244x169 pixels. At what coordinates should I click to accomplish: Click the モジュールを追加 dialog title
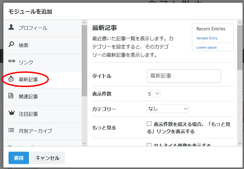click(x=30, y=12)
